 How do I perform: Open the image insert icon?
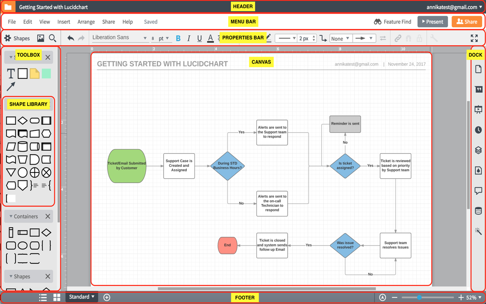click(41, 38)
